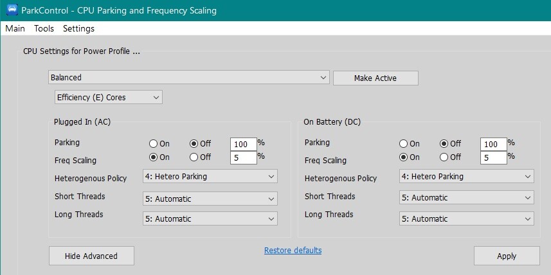Viewport: 551px width, 275px height.
Task: Turn Parking On for Plugged In (AC)
Action: pyautogui.click(x=159, y=144)
